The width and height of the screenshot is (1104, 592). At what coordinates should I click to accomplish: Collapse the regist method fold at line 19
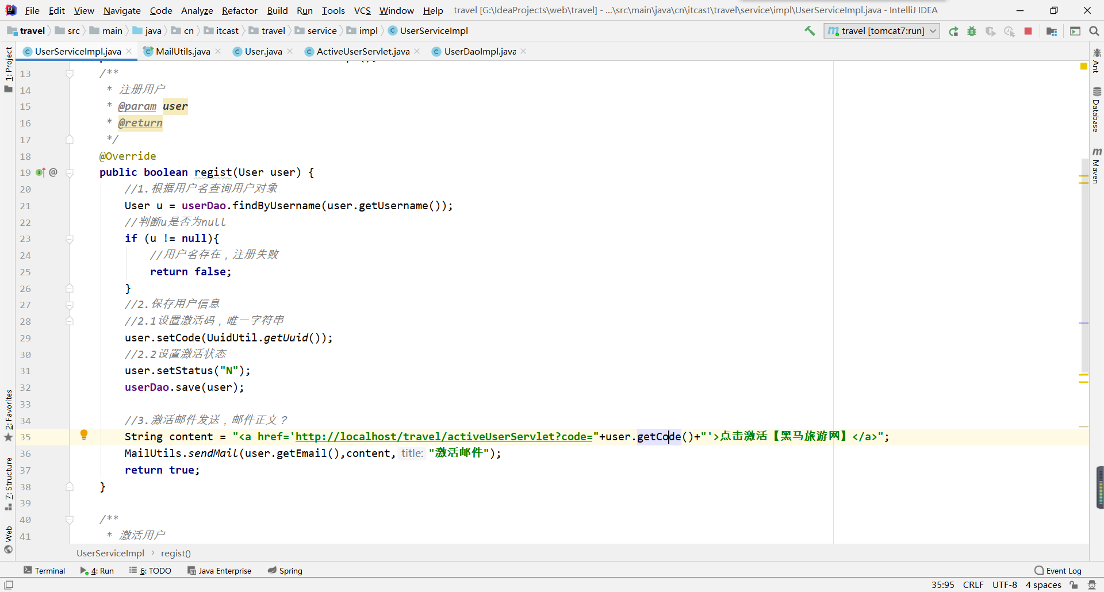pos(69,172)
